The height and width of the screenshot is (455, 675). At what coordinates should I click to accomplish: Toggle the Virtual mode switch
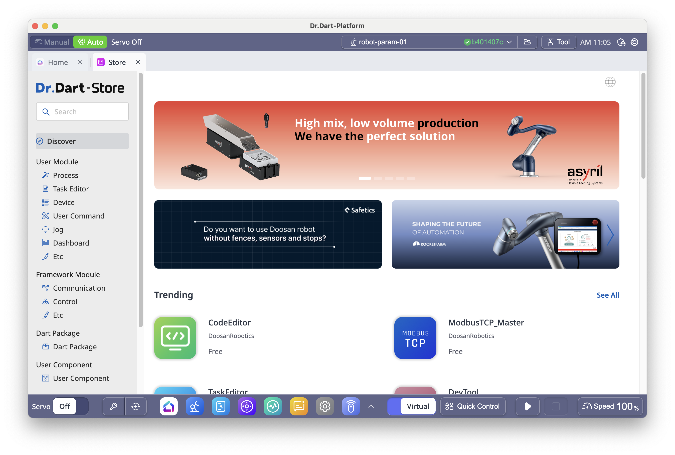tap(411, 406)
